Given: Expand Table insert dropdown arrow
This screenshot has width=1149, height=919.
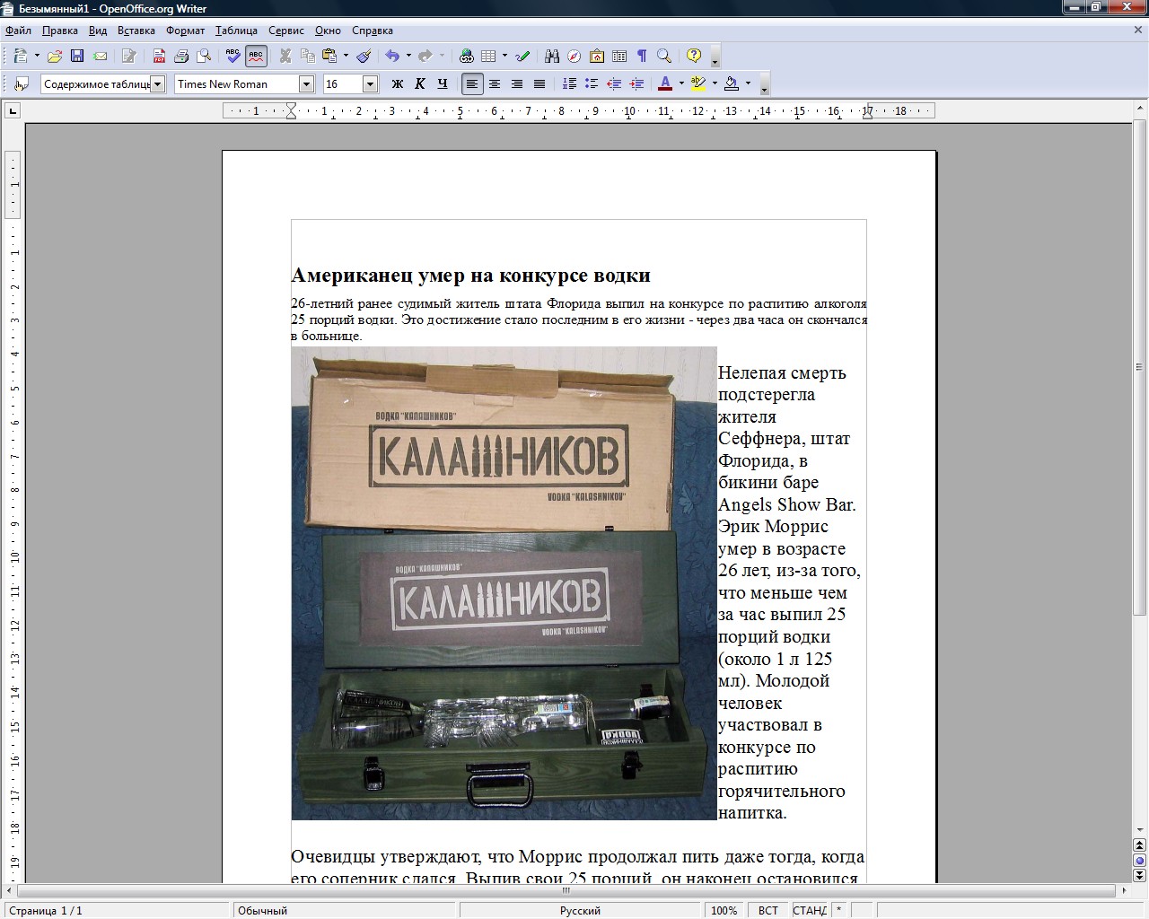Looking at the screenshot, I should pyautogui.click(x=504, y=56).
